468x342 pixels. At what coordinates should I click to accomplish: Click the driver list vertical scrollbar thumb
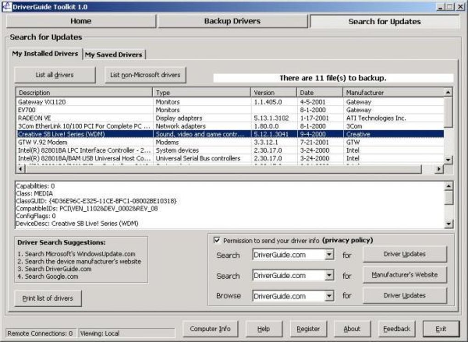click(448, 112)
